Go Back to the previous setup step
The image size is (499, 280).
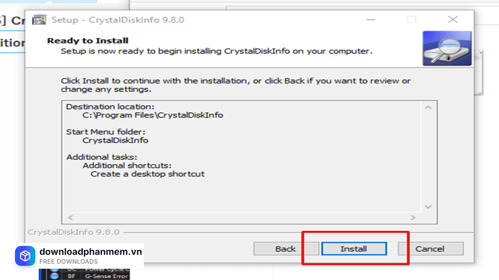pyautogui.click(x=285, y=249)
